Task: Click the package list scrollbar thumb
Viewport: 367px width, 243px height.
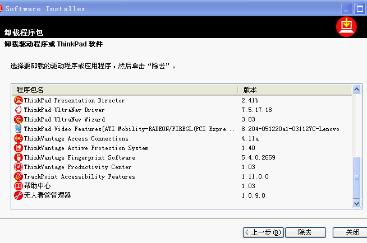Action: pyautogui.click(x=356, y=177)
